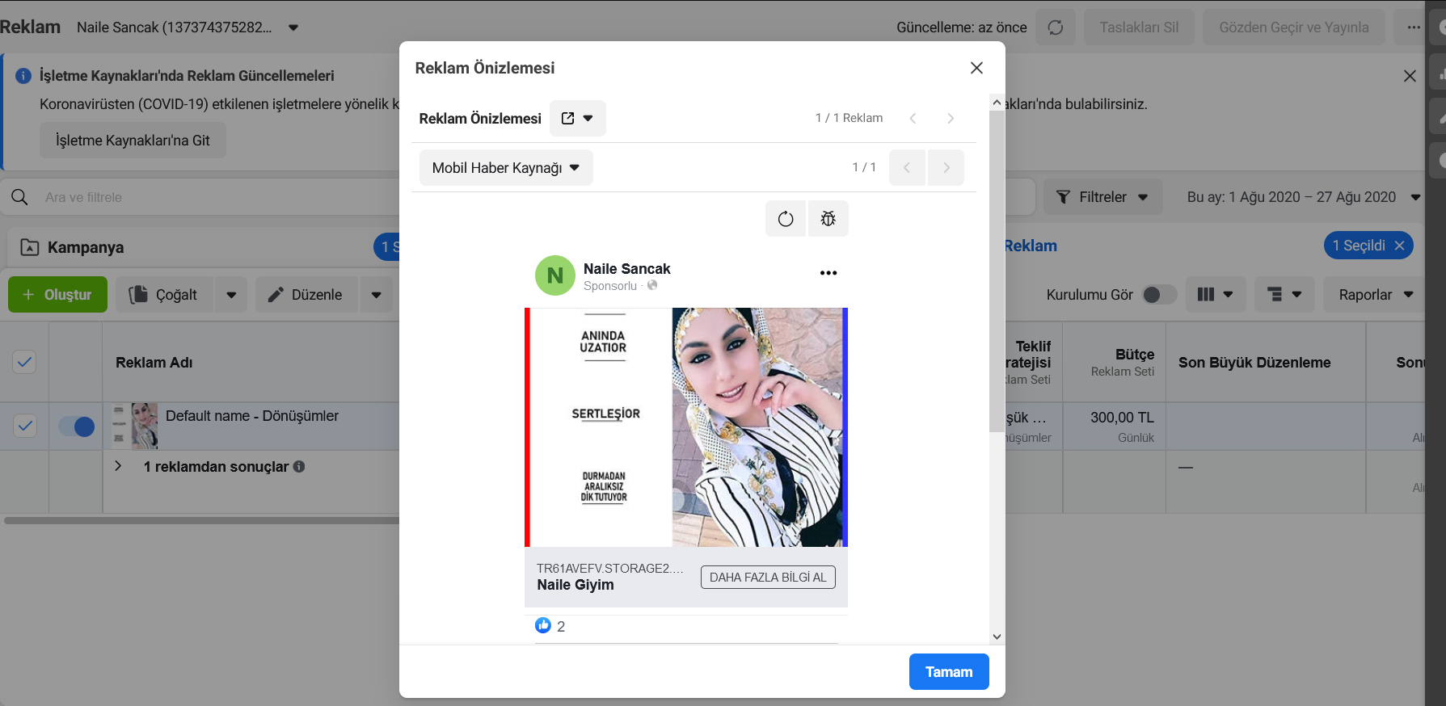
Task: Open the Filtreler menu
Action: [x=1102, y=197]
